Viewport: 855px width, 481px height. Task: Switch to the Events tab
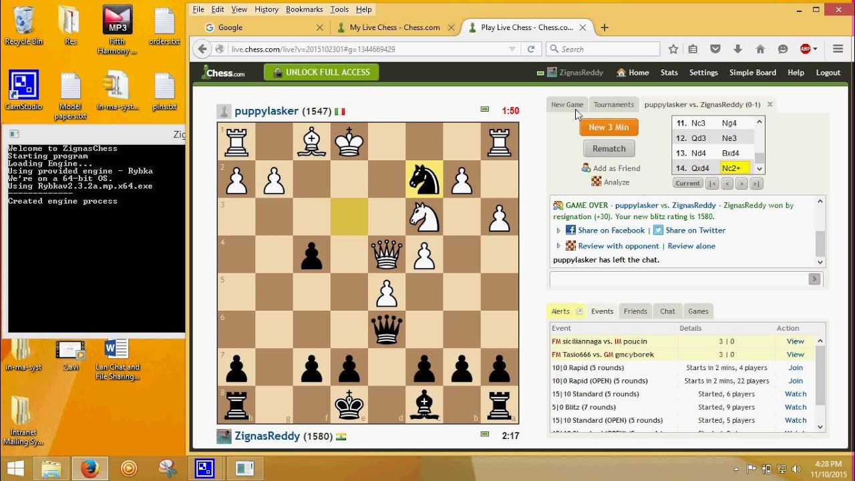click(602, 311)
